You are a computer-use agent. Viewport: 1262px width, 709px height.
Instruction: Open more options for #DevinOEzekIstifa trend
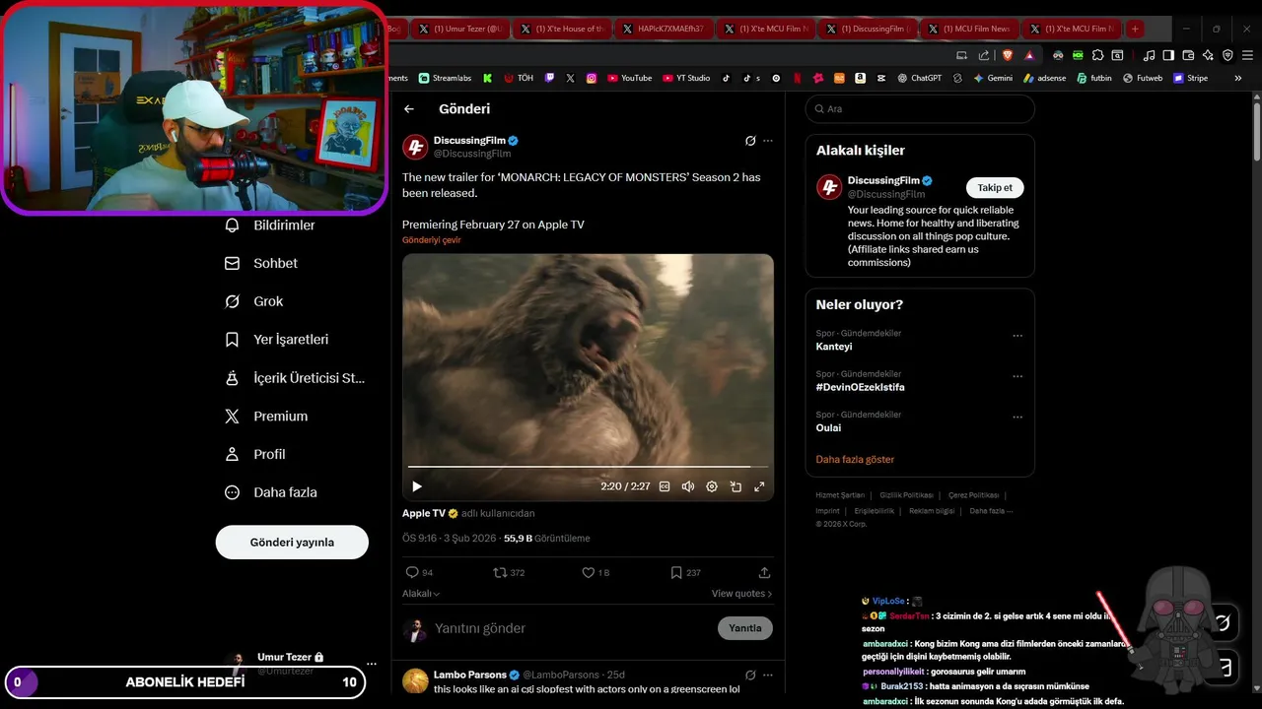point(1017,376)
